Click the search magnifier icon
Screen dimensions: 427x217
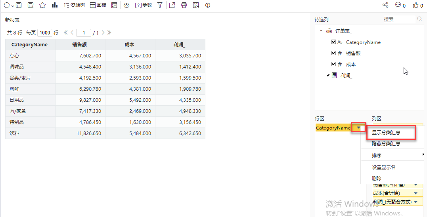click(x=419, y=19)
